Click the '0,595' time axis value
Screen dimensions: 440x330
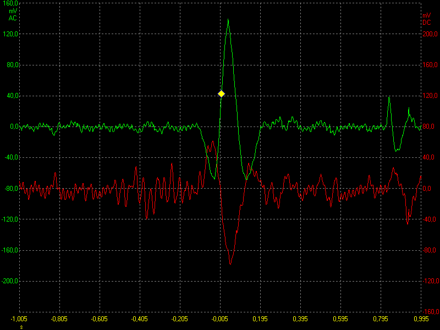(x=340, y=319)
